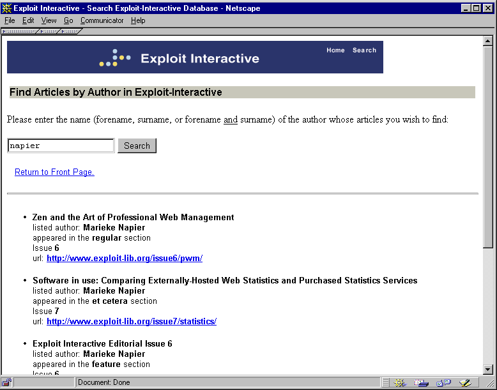The width and height of the screenshot is (497, 390).
Task: Open the issue7/statistics article URL
Action: coord(132,321)
